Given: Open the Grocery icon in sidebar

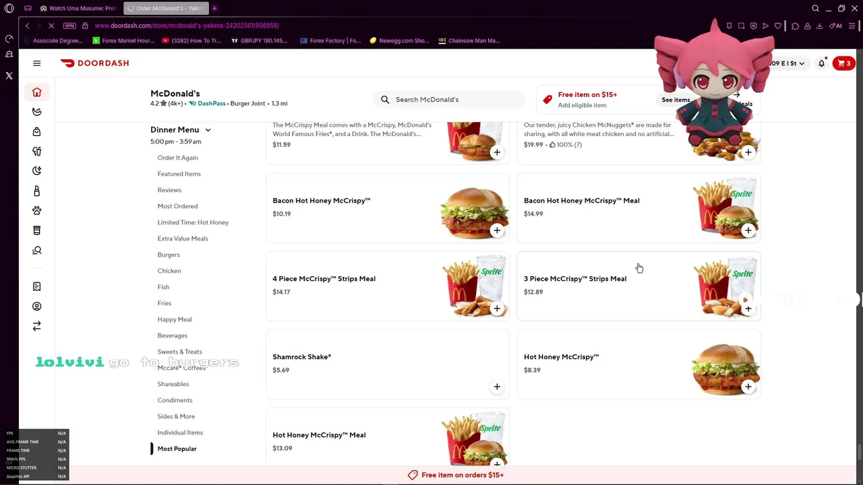Looking at the screenshot, I should coord(37,112).
